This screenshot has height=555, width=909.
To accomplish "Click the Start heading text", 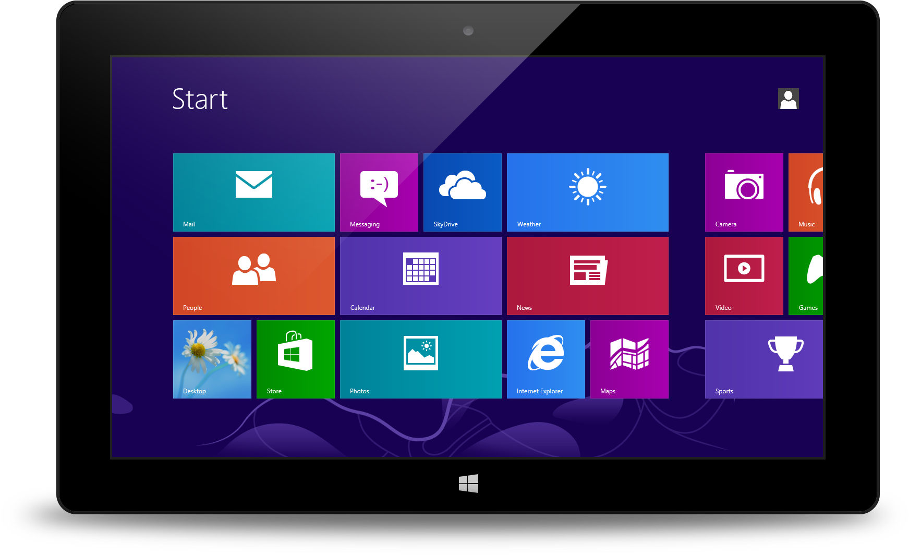I will pos(200,99).
